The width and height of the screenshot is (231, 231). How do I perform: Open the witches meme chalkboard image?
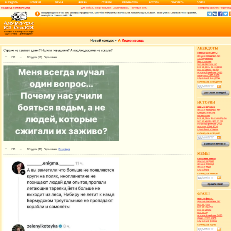(x=61, y=103)
